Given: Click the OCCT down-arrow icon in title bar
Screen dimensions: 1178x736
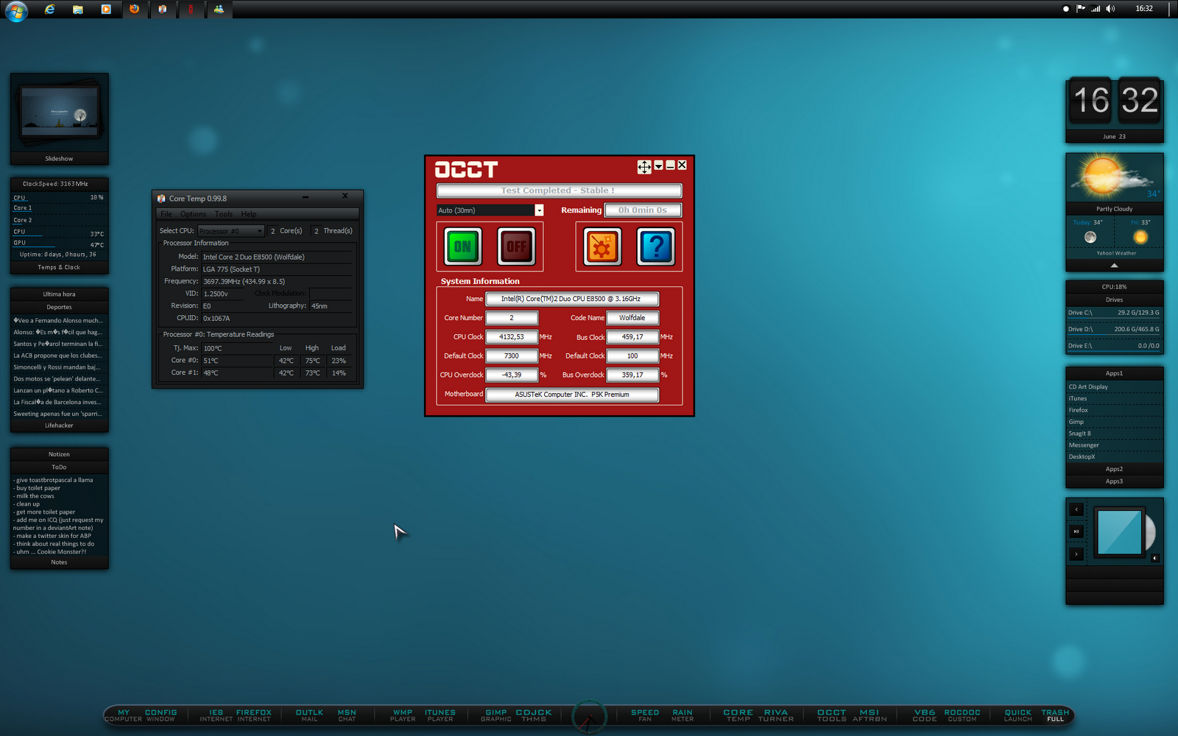Looking at the screenshot, I should [x=659, y=166].
